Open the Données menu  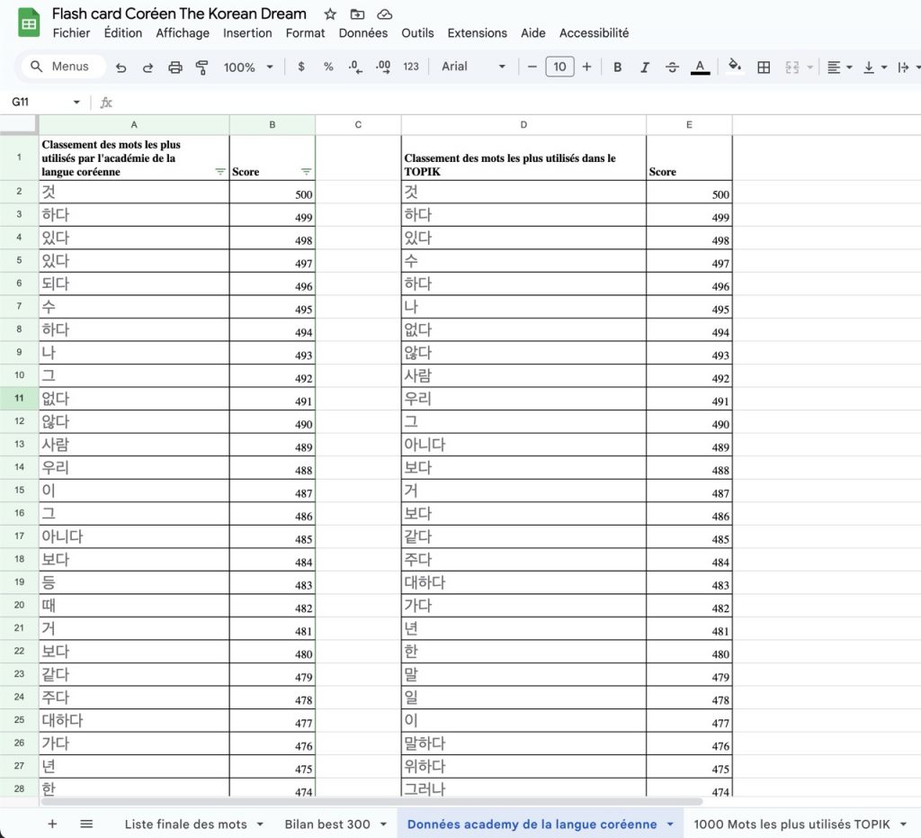click(x=362, y=32)
